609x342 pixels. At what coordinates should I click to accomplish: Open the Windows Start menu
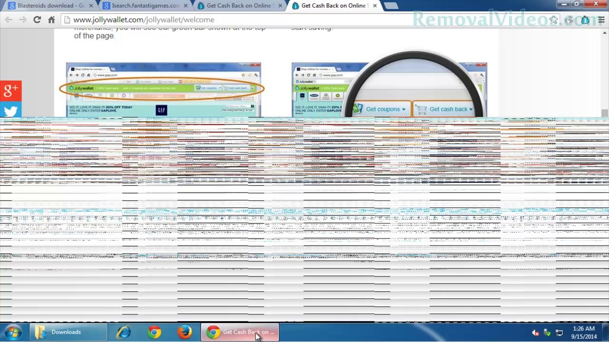click(x=13, y=332)
